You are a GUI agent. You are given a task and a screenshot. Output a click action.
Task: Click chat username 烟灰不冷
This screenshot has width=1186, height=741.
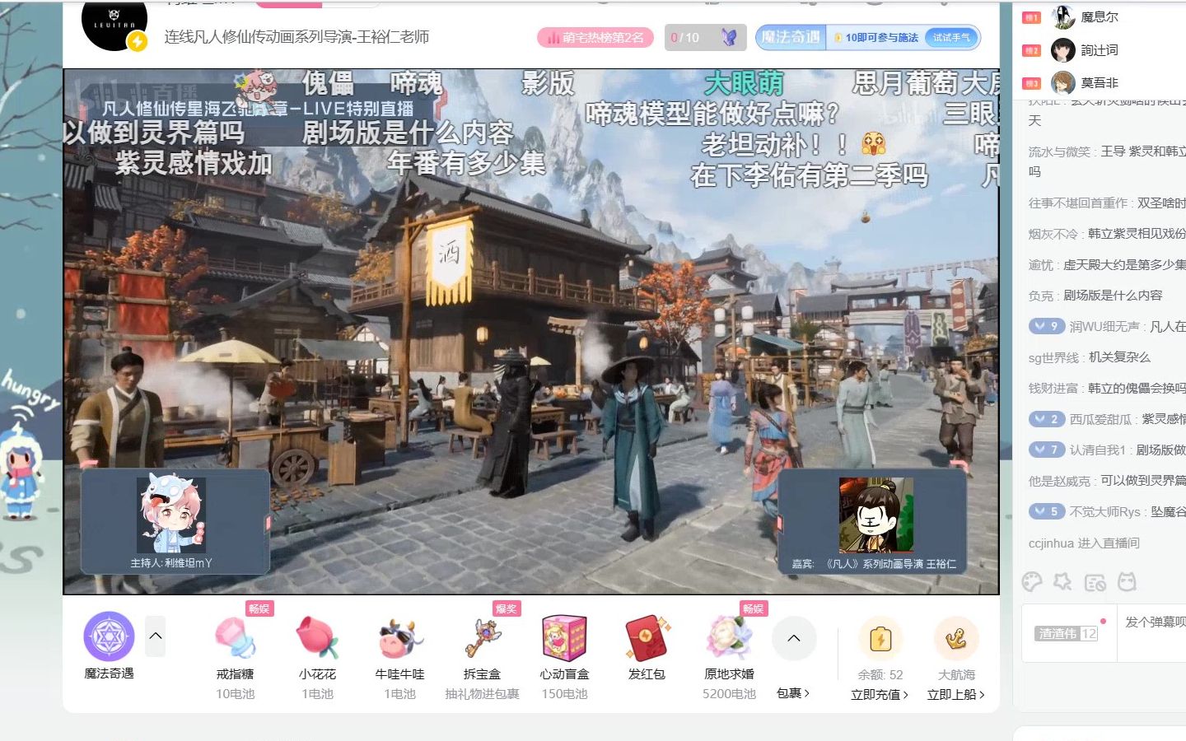tap(1053, 234)
